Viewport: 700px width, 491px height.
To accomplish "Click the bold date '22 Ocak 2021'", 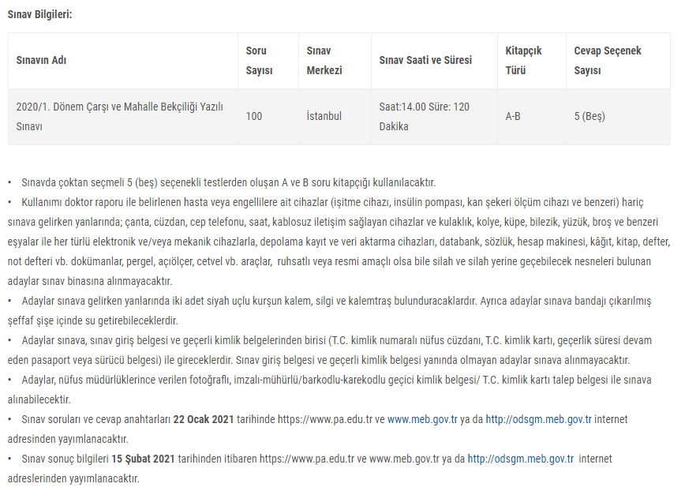I will click(x=204, y=419).
